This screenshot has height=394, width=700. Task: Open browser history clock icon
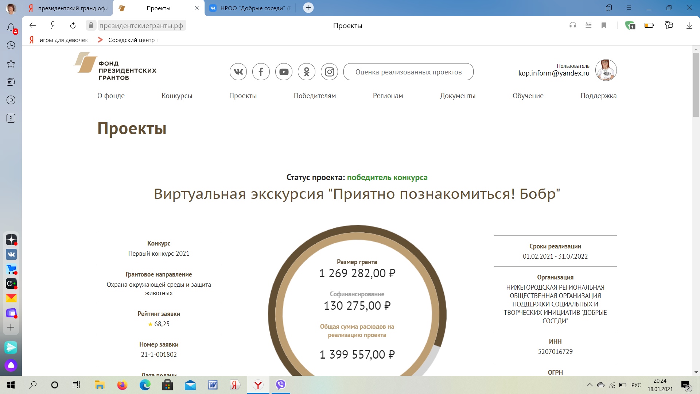point(11,45)
